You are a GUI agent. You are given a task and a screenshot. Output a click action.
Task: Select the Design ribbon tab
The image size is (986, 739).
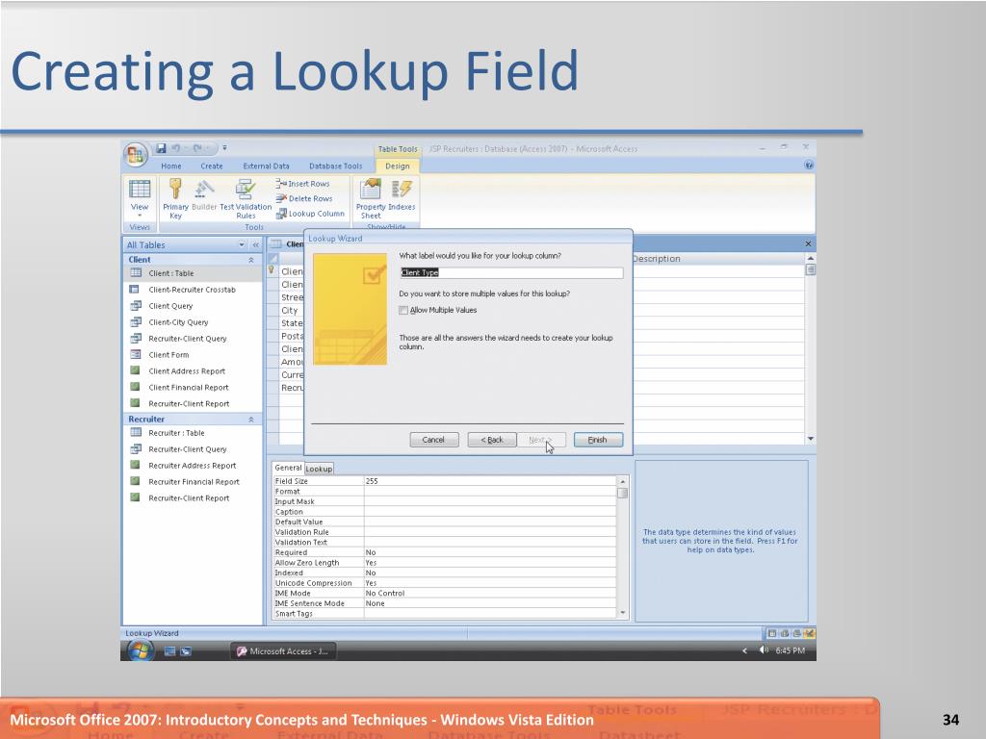coord(397,166)
